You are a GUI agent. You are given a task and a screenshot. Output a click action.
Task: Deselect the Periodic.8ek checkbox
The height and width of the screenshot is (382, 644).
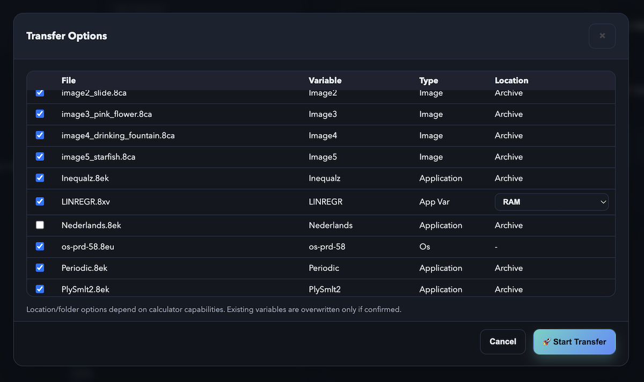click(40, 268)
